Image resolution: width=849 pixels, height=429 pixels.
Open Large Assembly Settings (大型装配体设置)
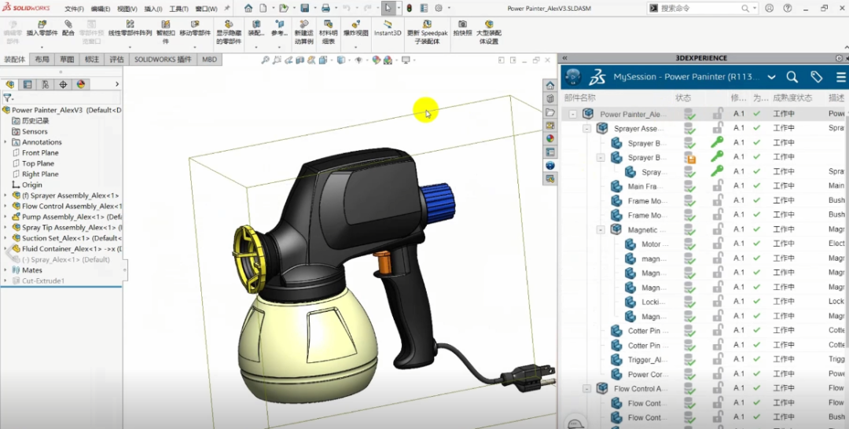489,32
